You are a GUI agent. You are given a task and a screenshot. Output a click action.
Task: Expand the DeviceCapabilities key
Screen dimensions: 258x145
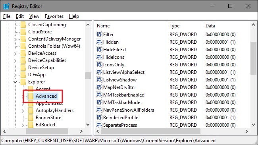point(15,61)
